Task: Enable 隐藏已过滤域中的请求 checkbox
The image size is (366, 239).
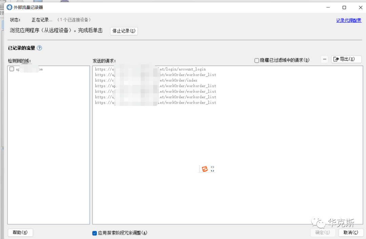Action: click(x=257, y=61)
